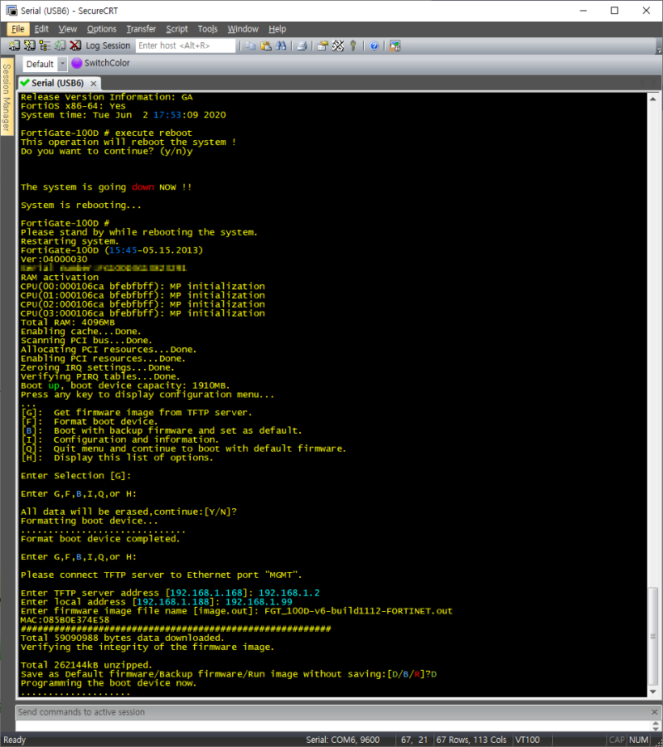
Task: Click the 'NUM' status bar indicator
Action: click(639, 740)
